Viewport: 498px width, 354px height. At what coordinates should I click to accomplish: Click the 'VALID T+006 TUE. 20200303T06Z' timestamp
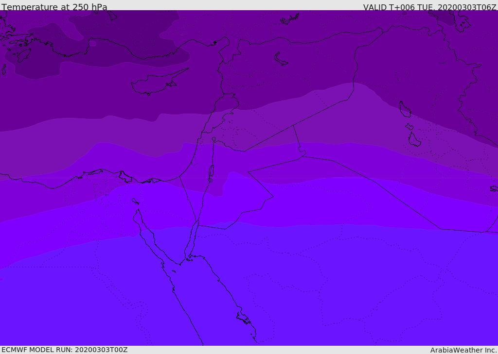pyautogui.click(x=430, y=7)
